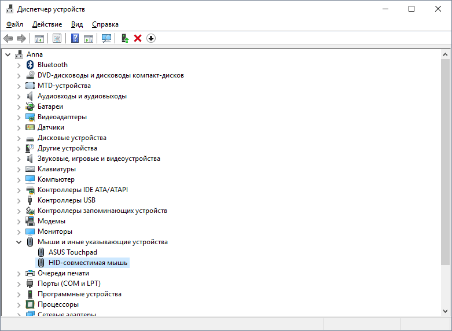
Task: Remove device with red X icon
Action: (138, 38)
